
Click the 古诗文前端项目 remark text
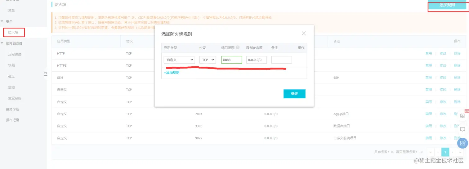pyautogui.click(x=345, y=138)
